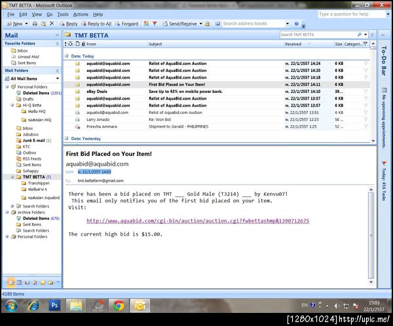The image size is (393, 326).
Task: Select the Junk E-mail folder
Action: tap(34, 140)
